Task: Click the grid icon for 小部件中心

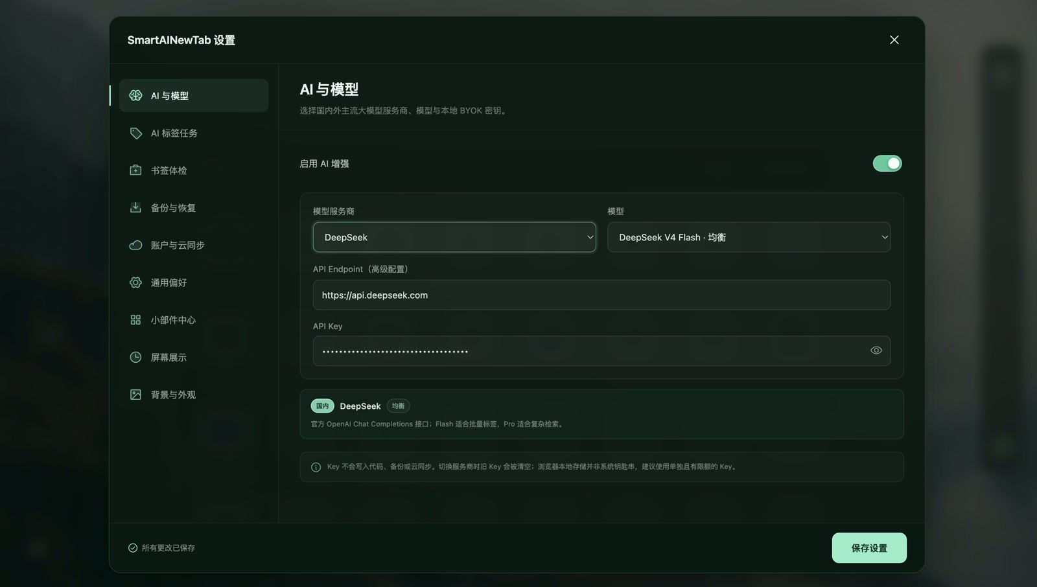Action: (x=135, y=320)
